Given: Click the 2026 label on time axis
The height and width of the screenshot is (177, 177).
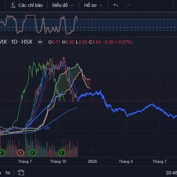Looking at the screenshot, I should [92, 161].
